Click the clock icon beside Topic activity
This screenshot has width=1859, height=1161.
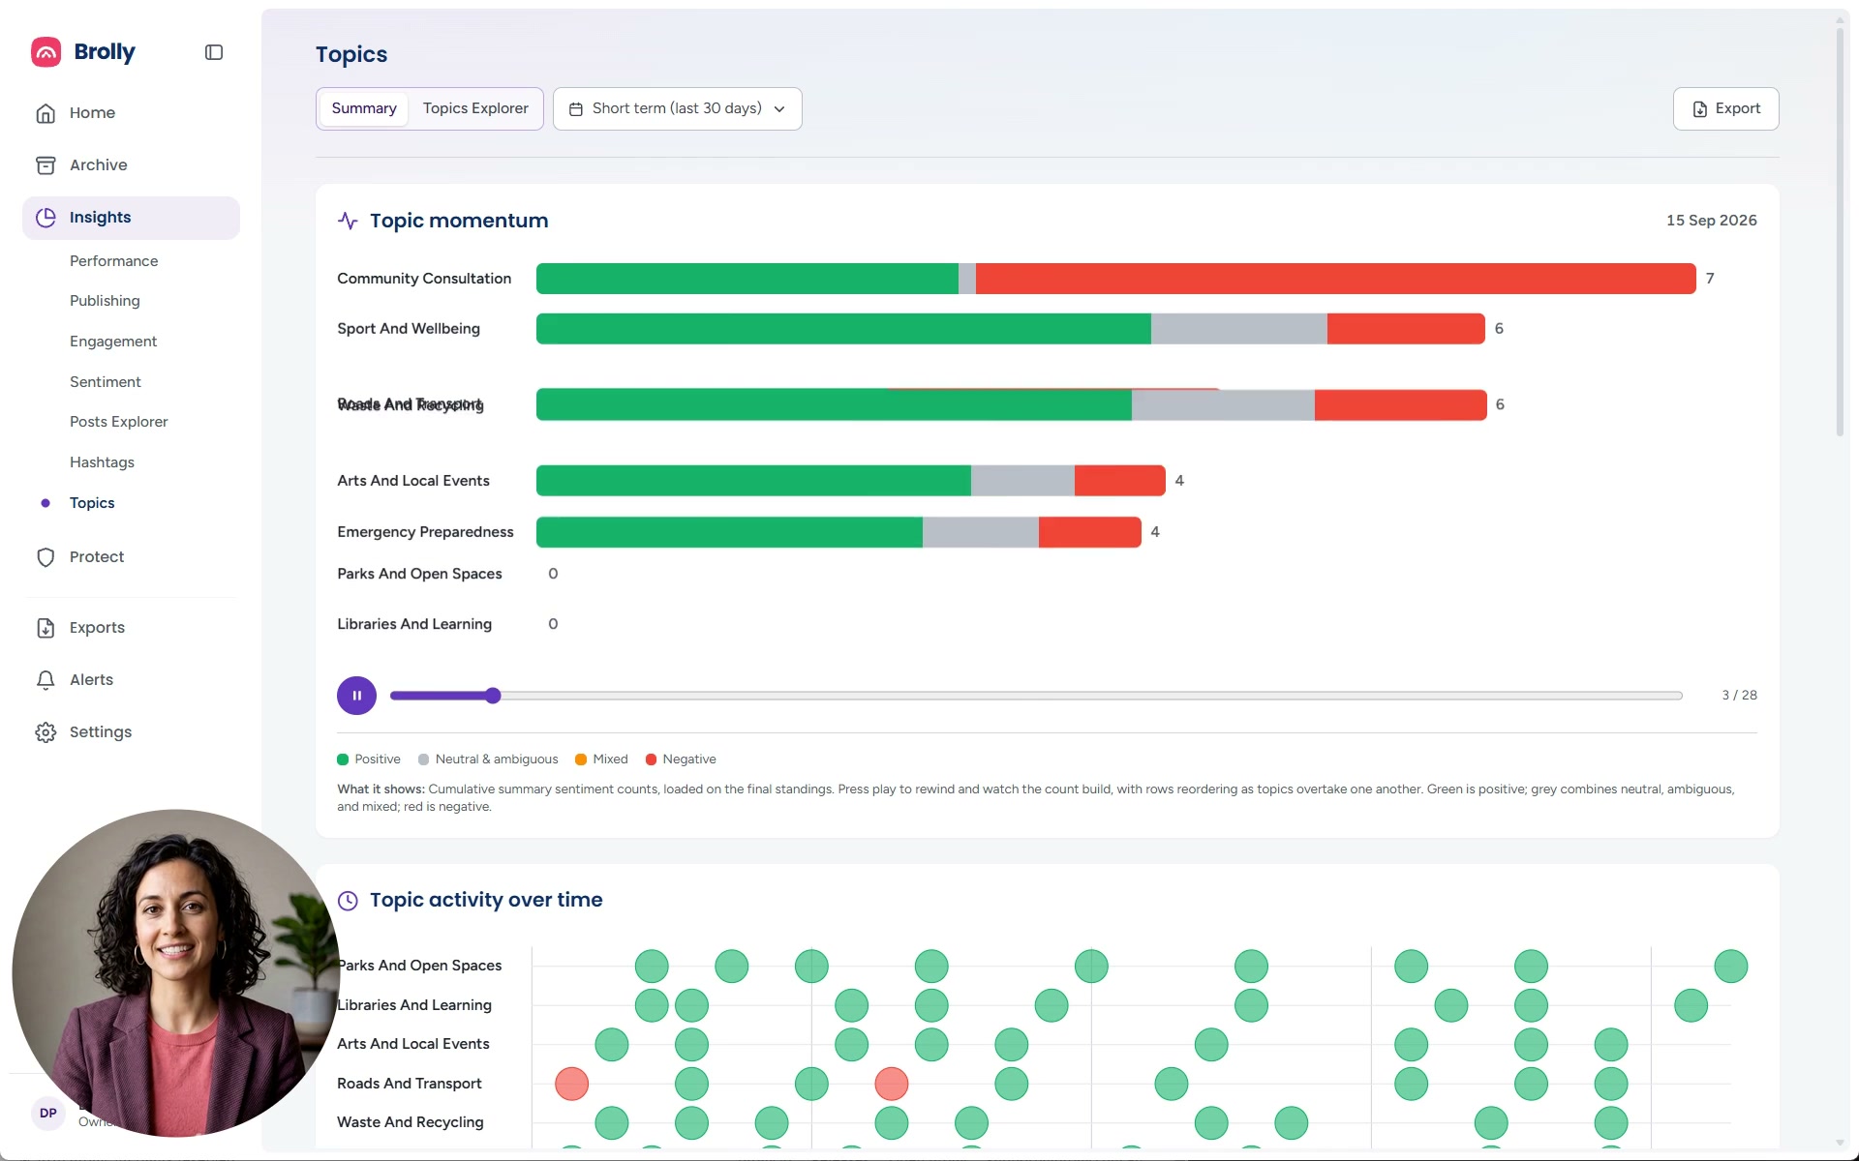(348, 901)
